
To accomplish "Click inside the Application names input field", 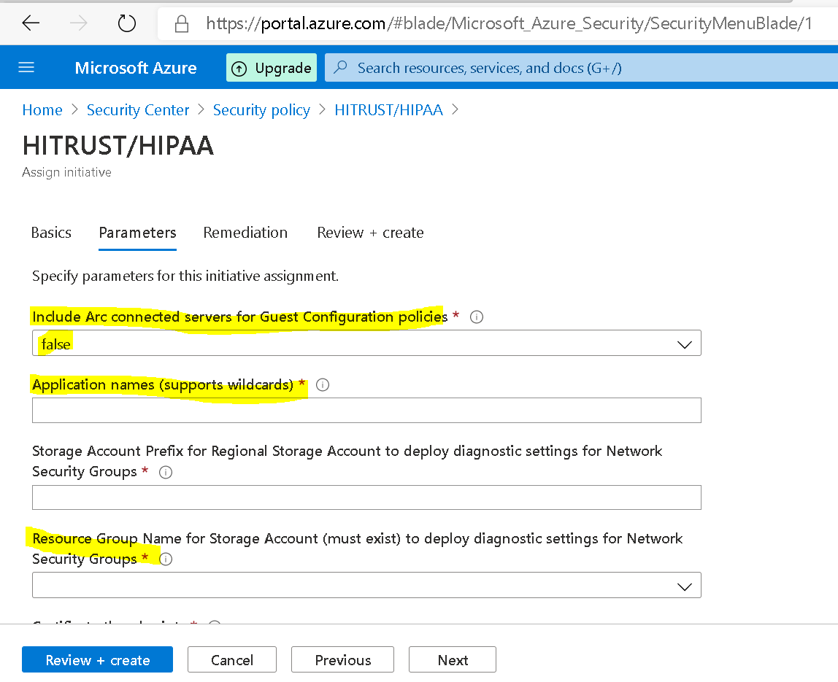I will [366, 410].
